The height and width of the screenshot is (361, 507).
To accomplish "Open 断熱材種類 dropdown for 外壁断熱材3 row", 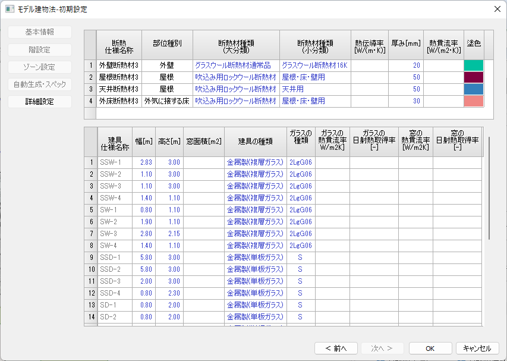I will pos(235,65).
